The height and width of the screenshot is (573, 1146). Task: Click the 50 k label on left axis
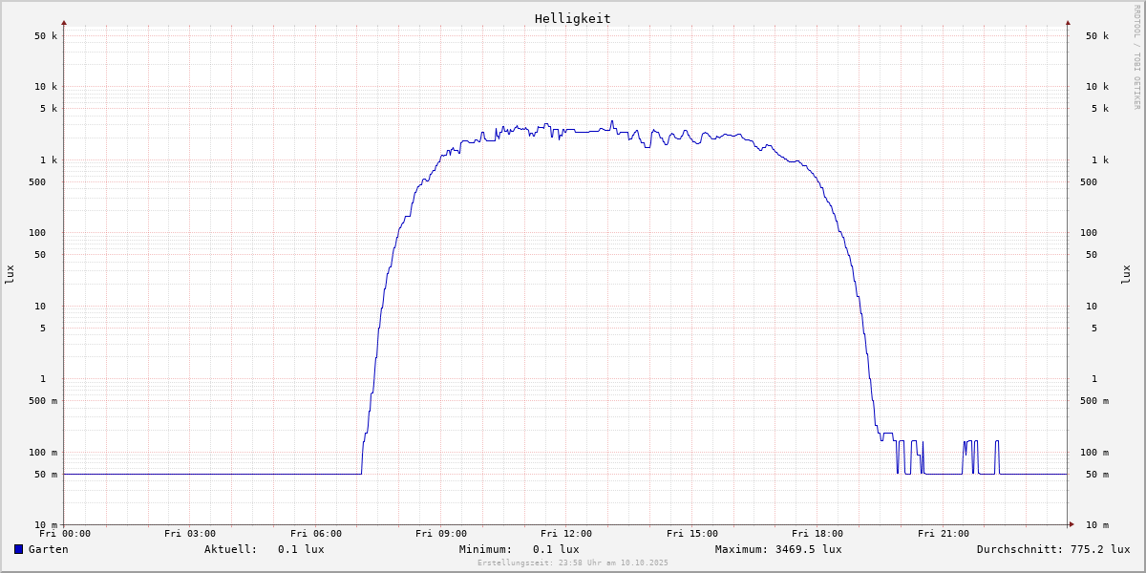coord(46,36)
